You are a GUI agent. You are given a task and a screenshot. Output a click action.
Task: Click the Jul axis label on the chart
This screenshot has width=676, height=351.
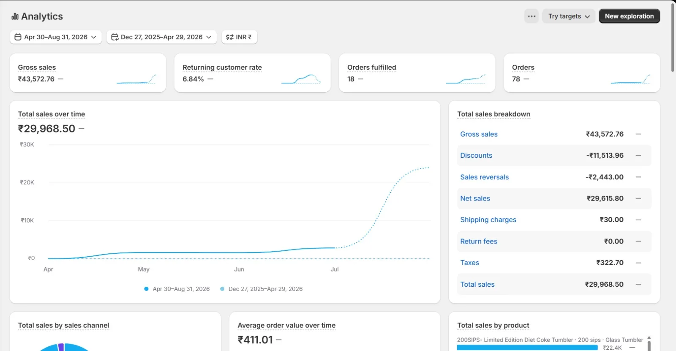tap(335, 269)
